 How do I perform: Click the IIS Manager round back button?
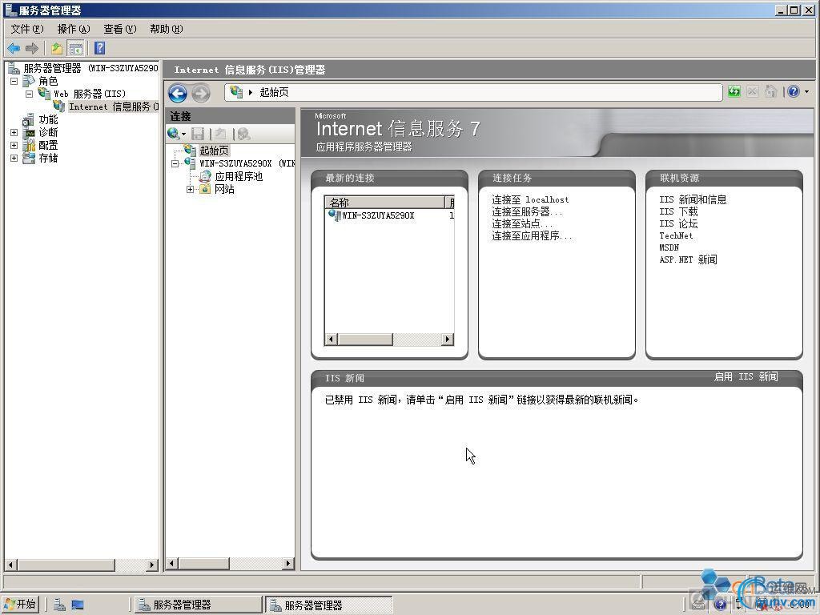(178, 94)
